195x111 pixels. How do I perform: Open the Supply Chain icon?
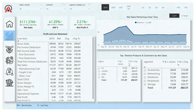point(9,72)
